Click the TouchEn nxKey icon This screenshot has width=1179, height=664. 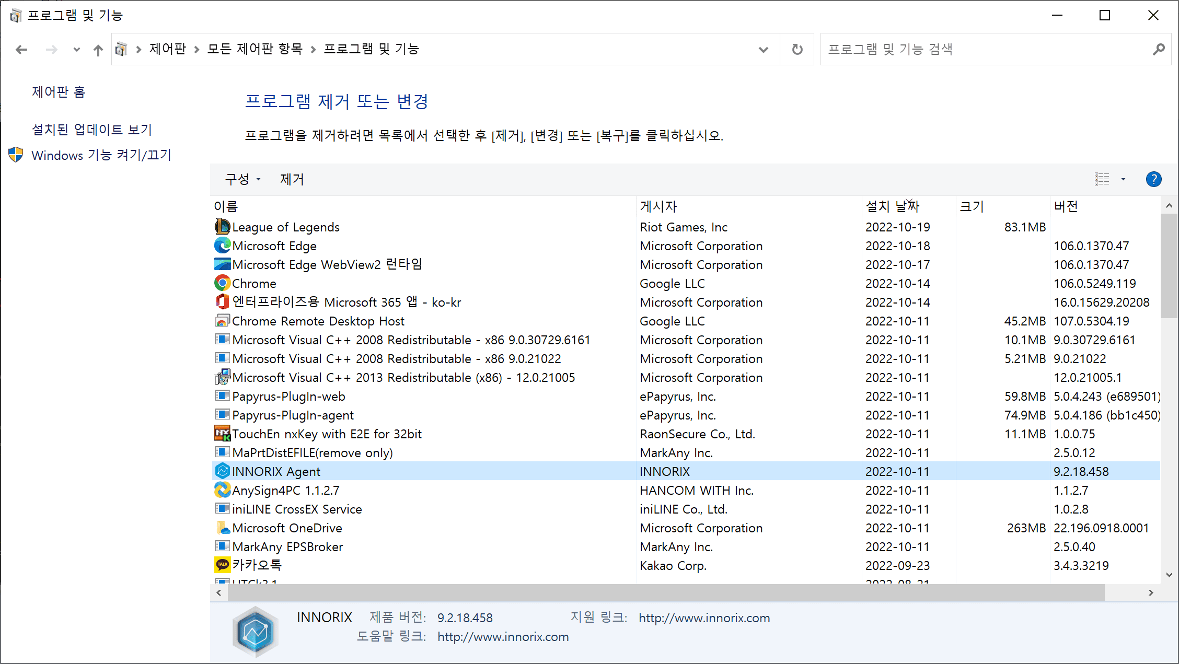click(222, 434)
